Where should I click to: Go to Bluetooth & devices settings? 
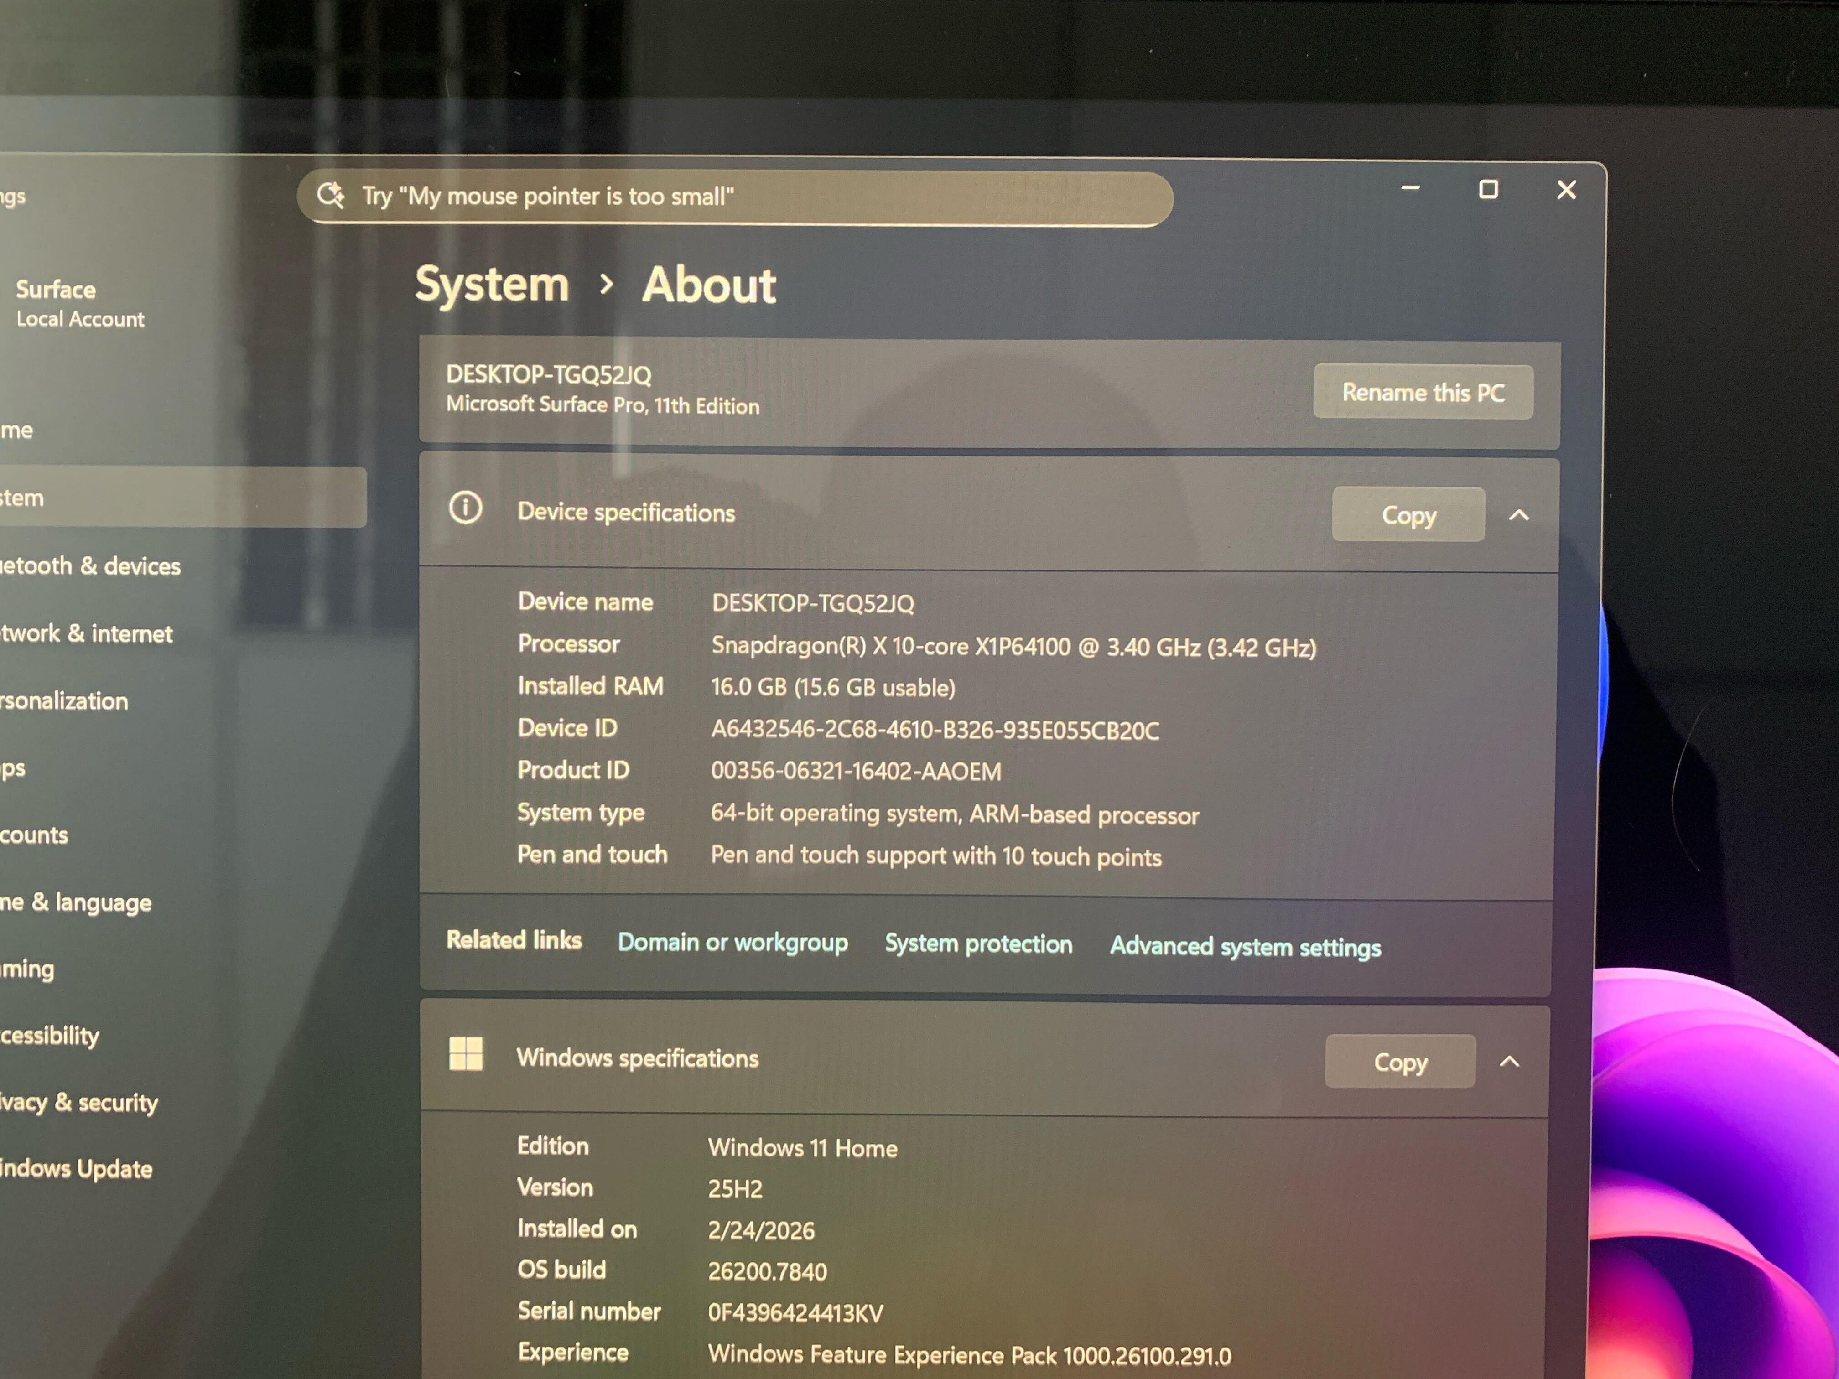click(92, 566)
